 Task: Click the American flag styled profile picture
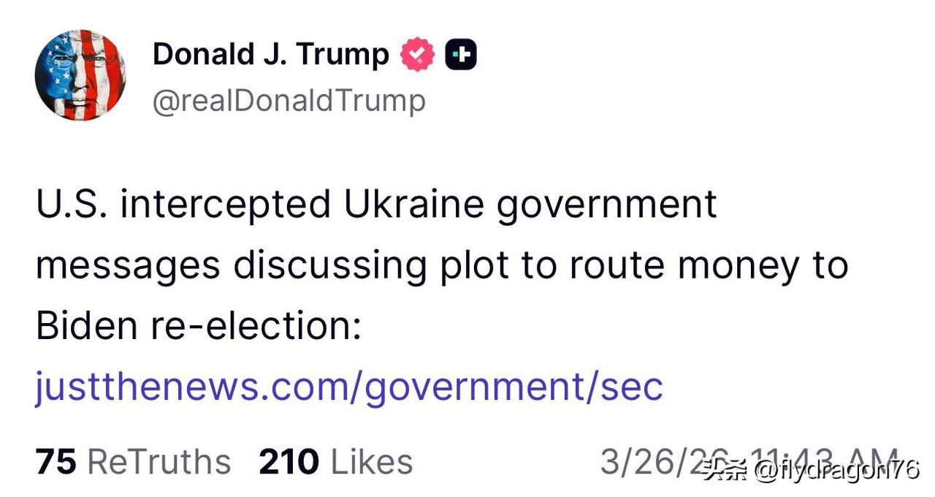pyautogui.click(x=80, y=75)
